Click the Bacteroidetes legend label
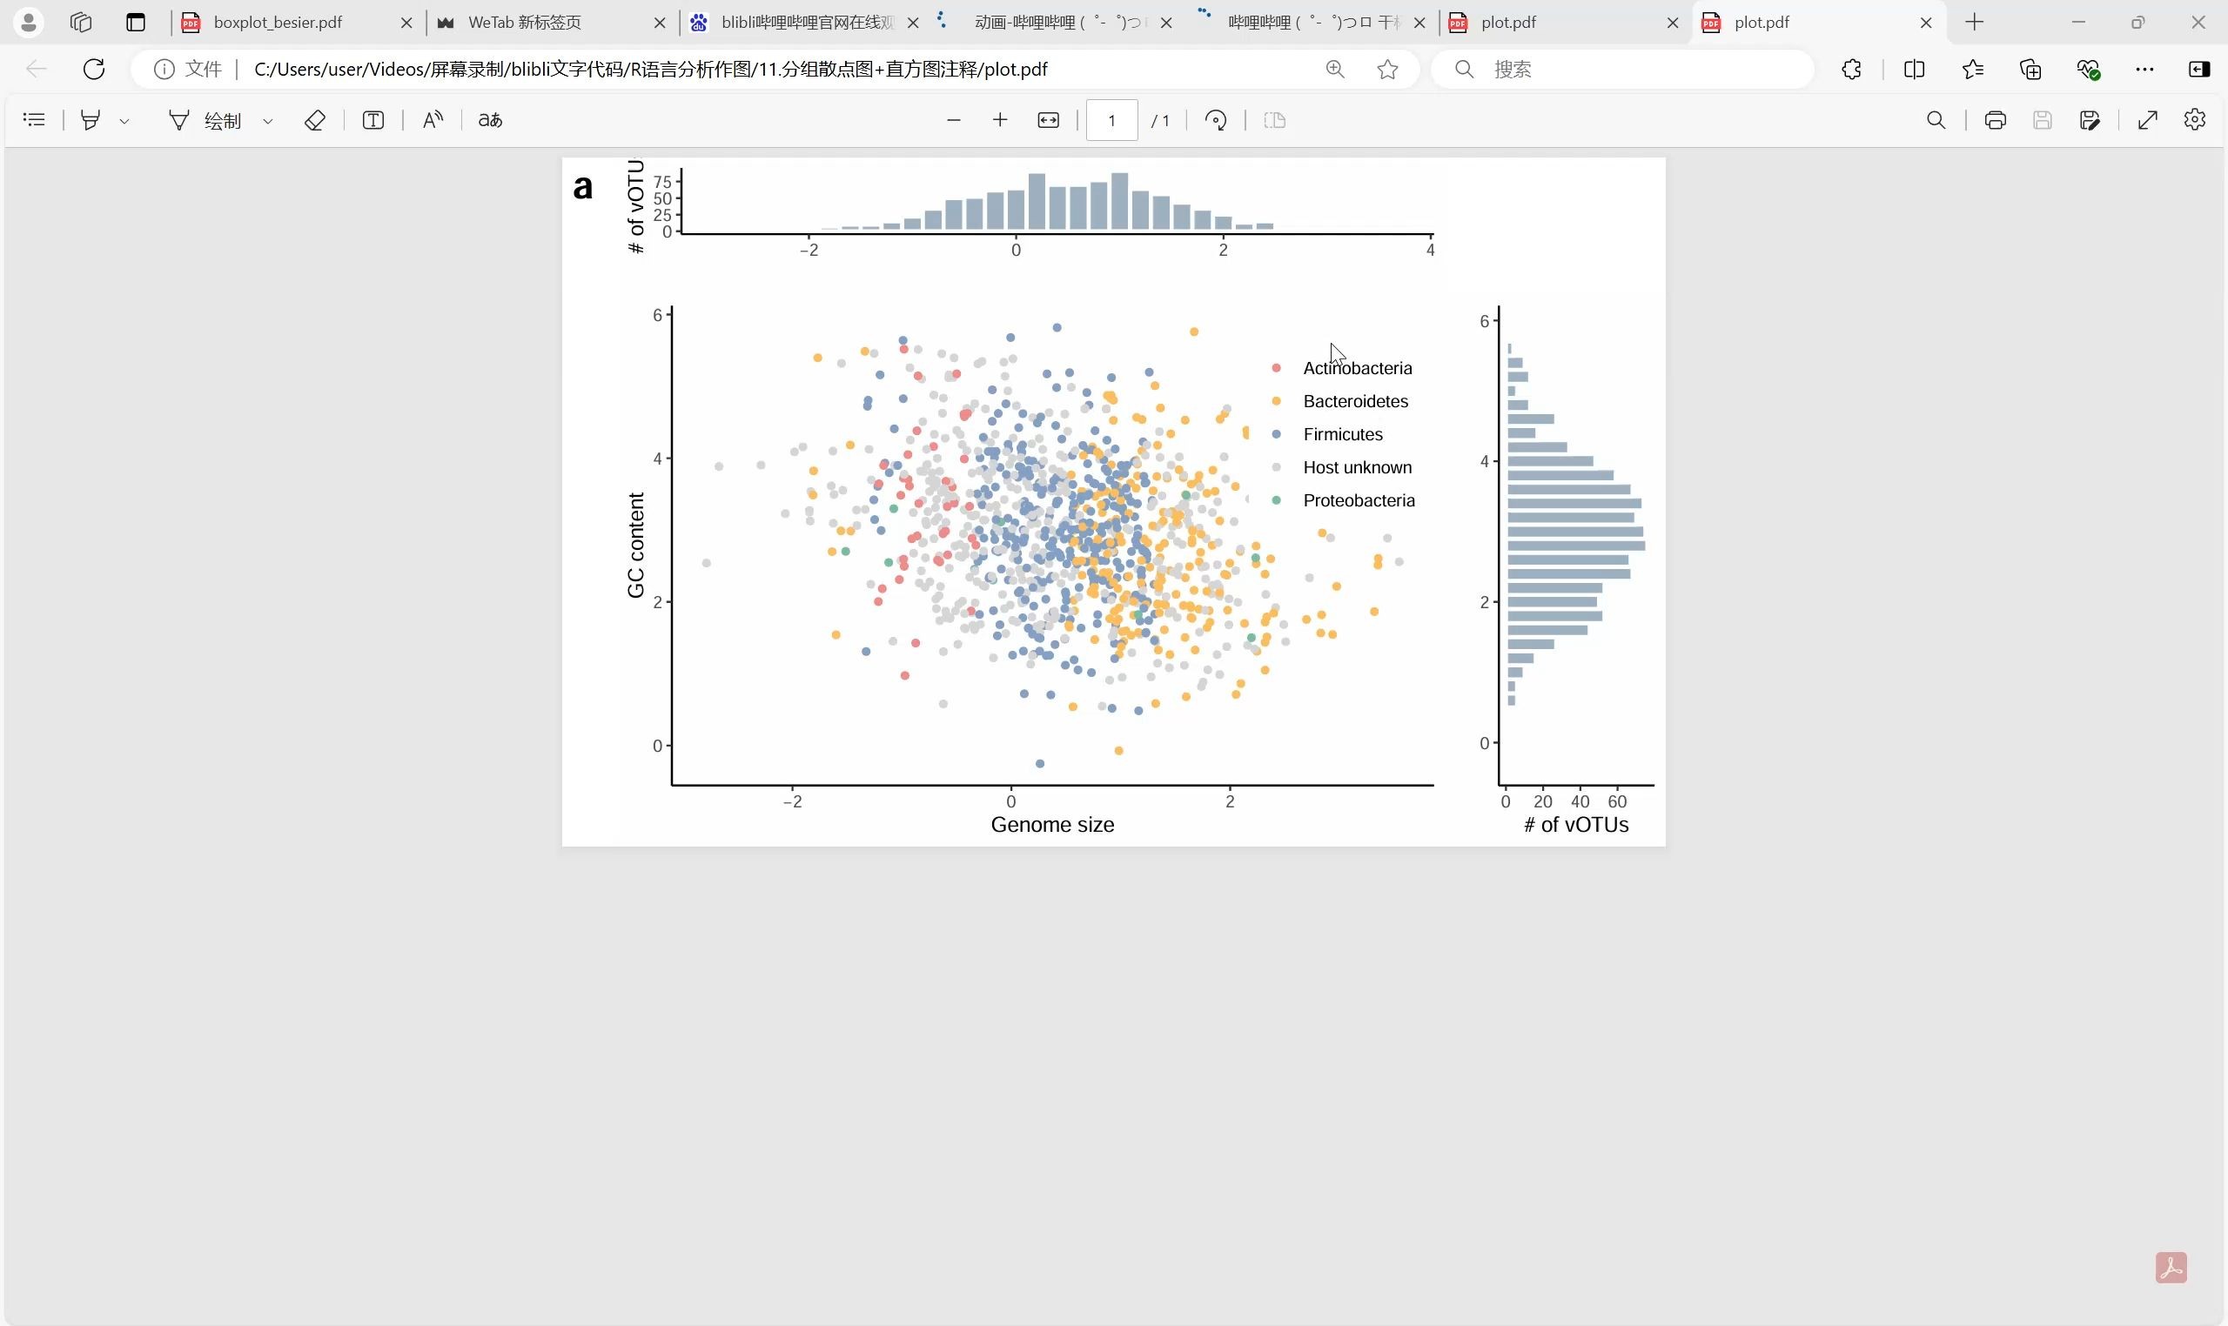This screenshot has height=1326, width=2228. pos(1356,401)
